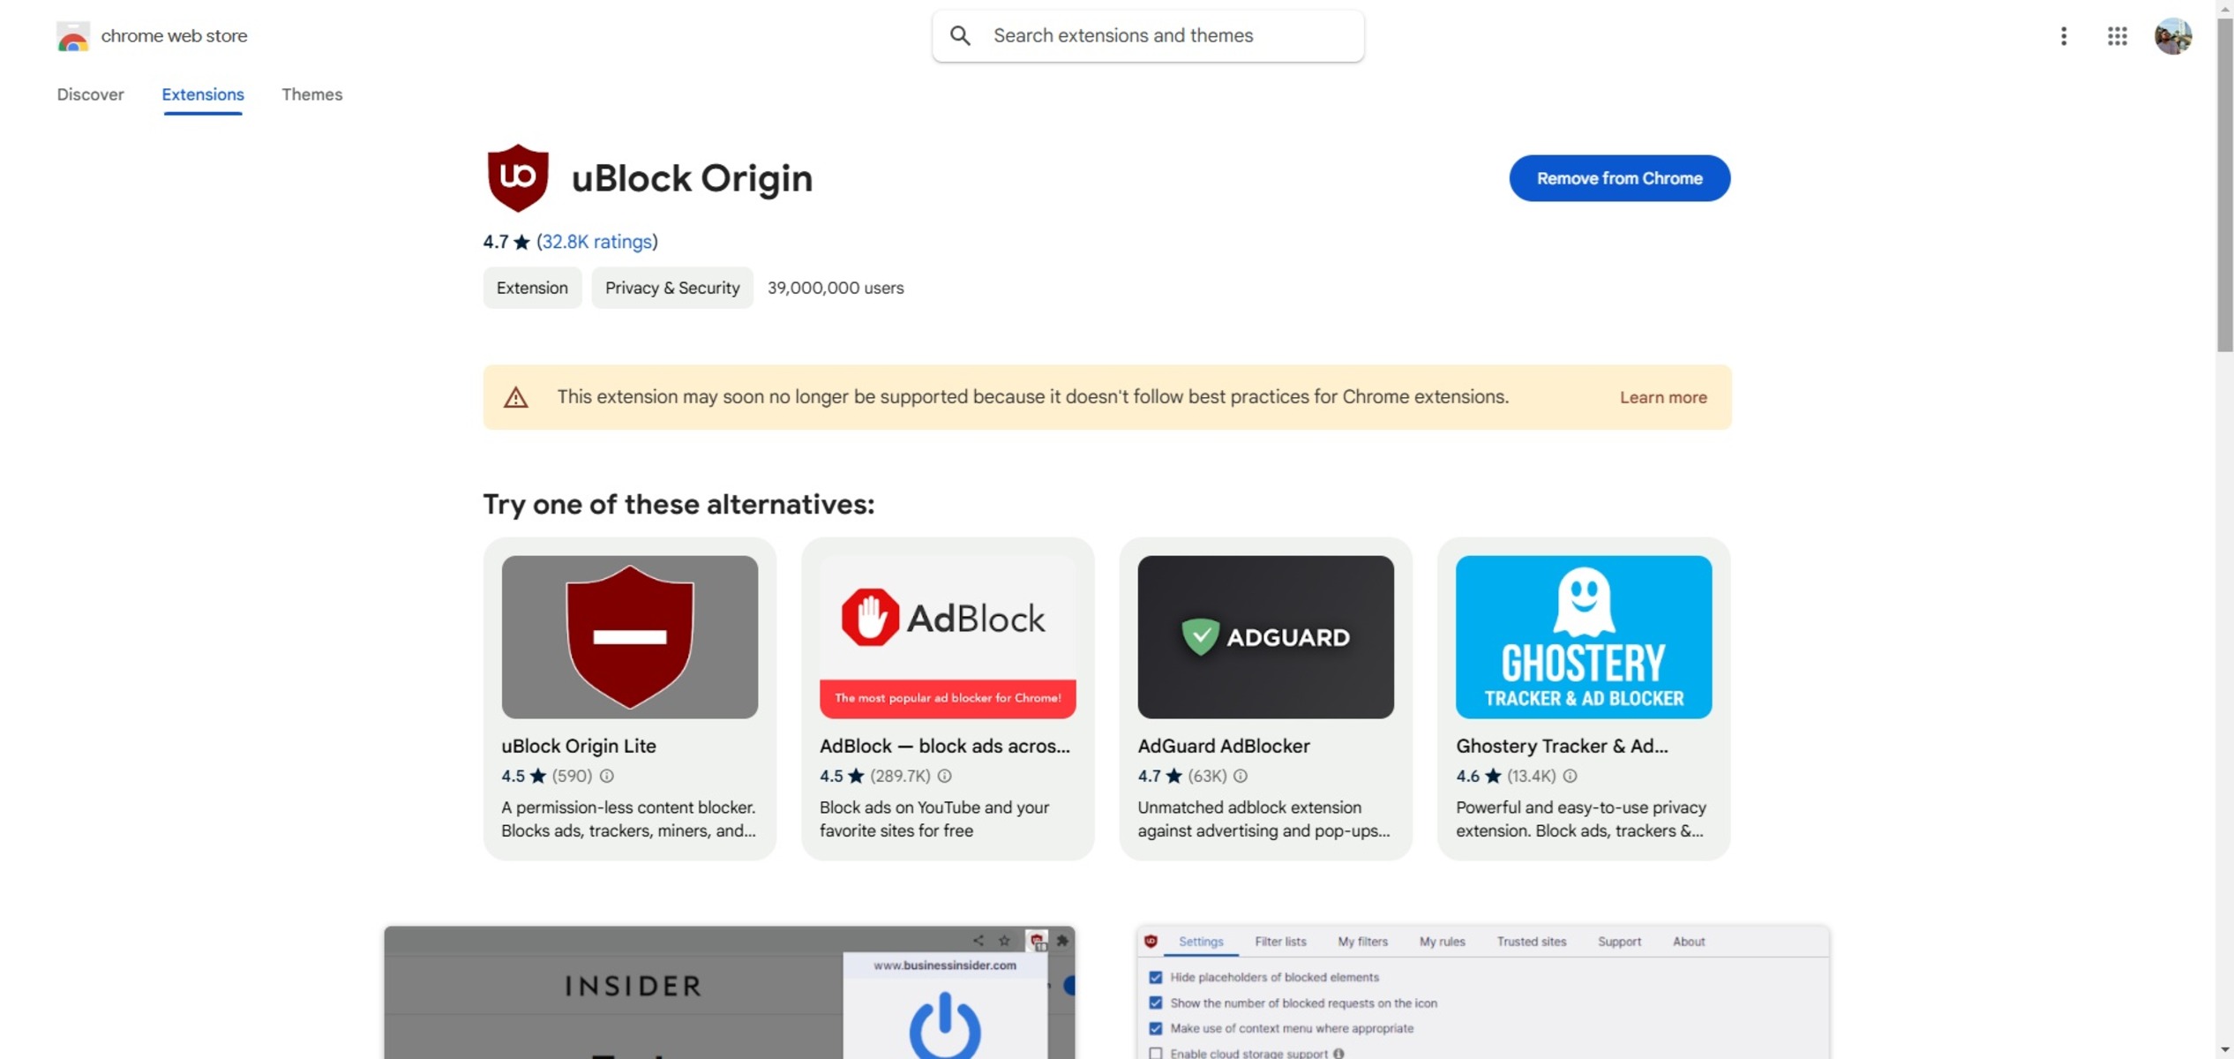
Task: Click the info icon on Ghostery card
Action: 1570,776
